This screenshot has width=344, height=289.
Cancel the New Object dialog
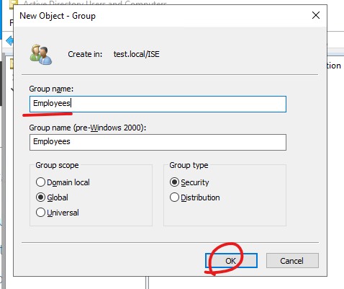click(x=292, y=260)
